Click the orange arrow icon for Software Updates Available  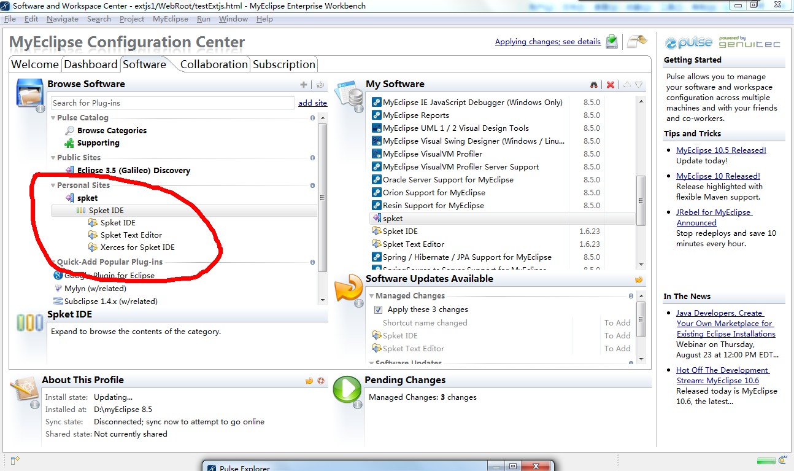[348, 288]
